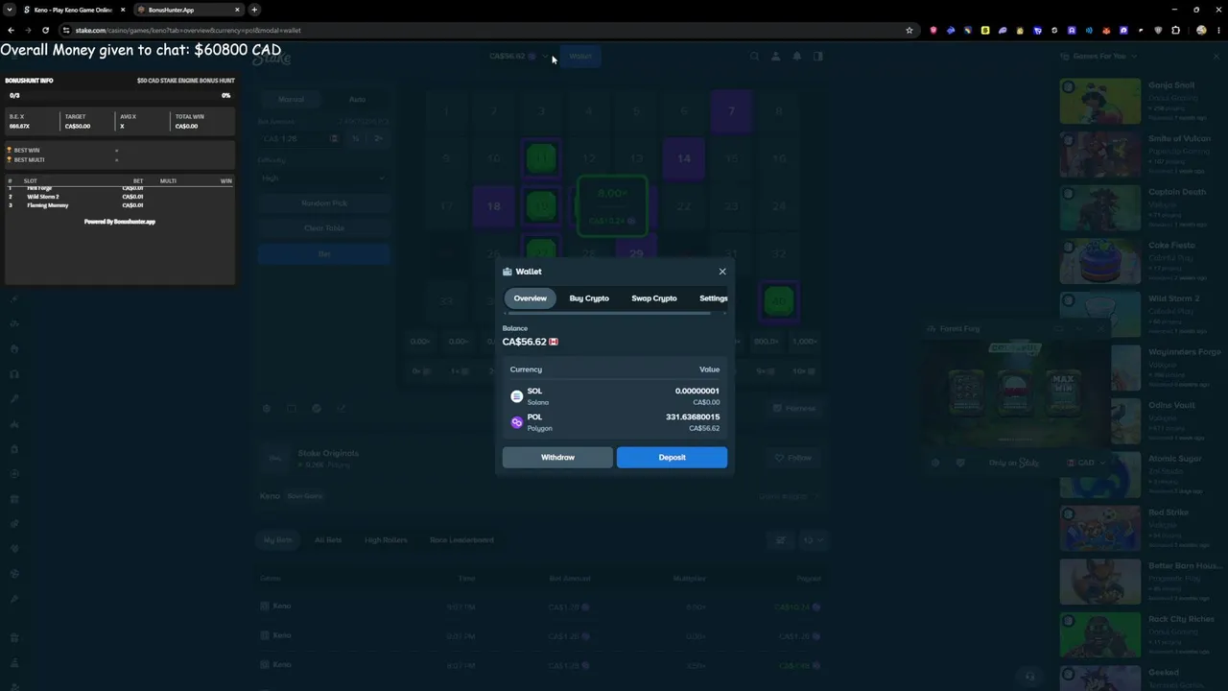Open the Cake Fiesta game thumbnail
1228x691 pixels.
(1100, 261)
